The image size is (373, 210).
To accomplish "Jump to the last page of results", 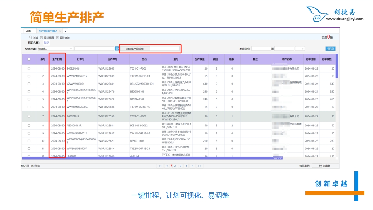I will tap(199, 166).
